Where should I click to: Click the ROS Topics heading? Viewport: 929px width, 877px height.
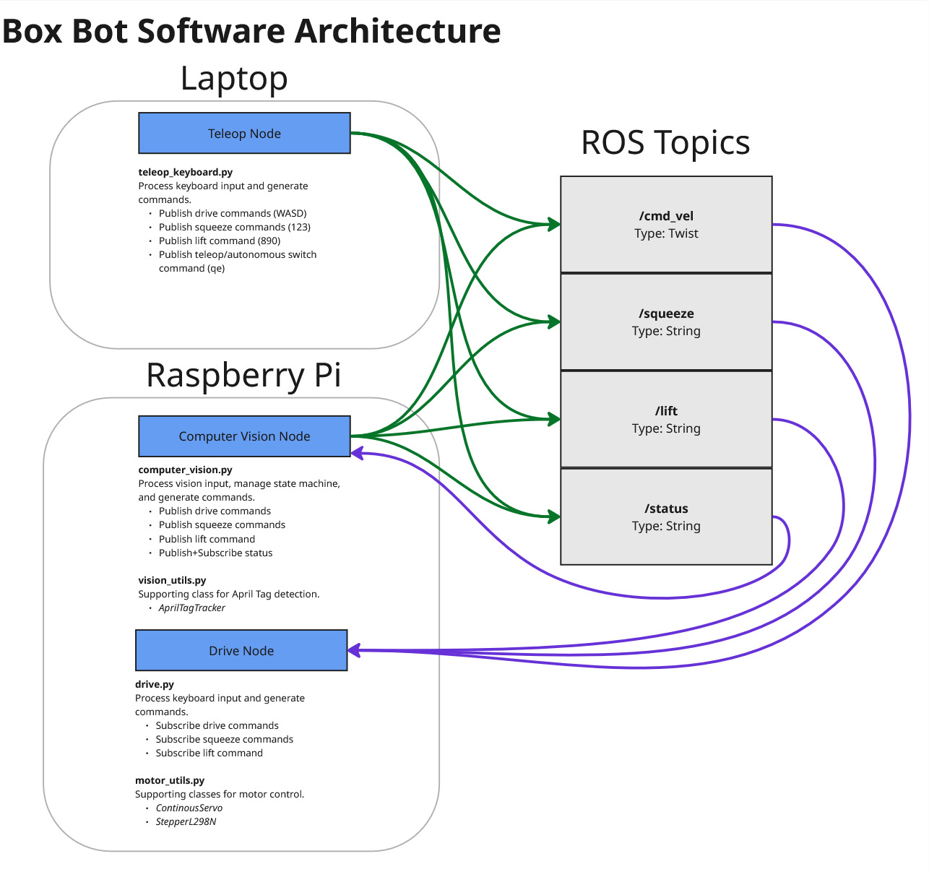[665, 143]
